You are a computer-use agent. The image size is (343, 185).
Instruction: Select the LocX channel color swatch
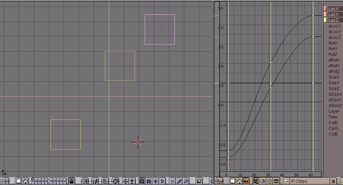point(325,9)
